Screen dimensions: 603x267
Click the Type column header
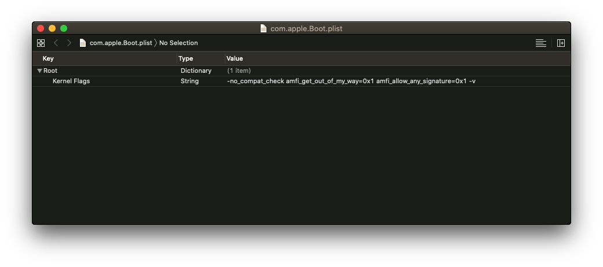click(185, 58)
